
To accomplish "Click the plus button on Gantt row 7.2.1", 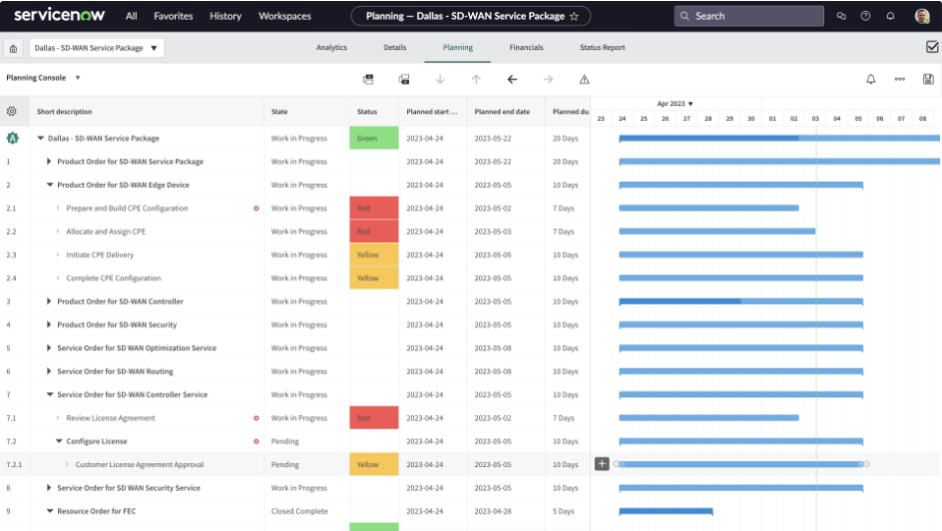I will [602, 464].
